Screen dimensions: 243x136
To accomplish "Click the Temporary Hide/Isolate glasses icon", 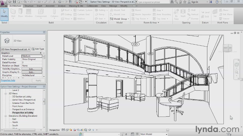I will click(89, 130).
